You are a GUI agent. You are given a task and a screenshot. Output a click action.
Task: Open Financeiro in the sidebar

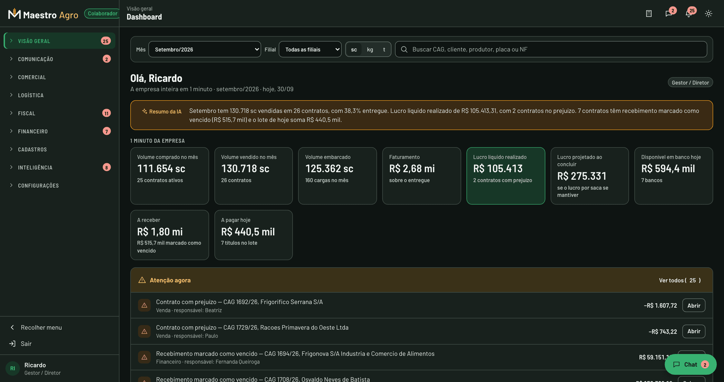tap(60, 131)
